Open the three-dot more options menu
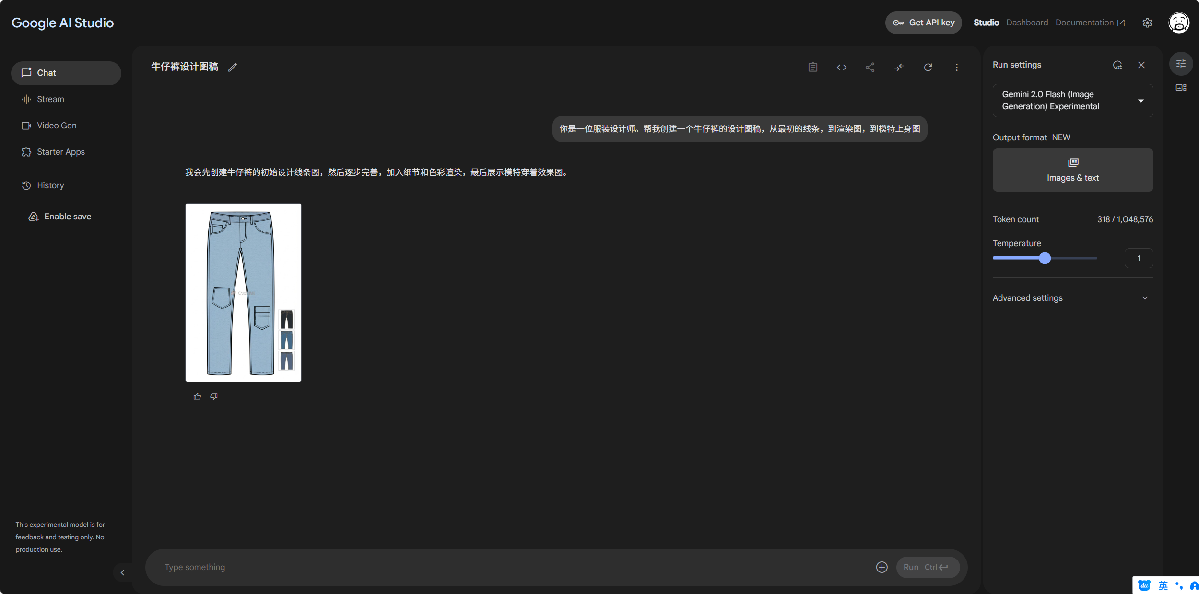The width and height of the screenshot is (1199, 594). point(956,67)
